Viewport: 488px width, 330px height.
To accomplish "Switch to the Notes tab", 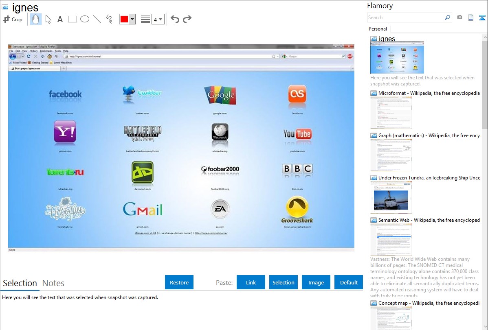I will [x=53, y=283].
